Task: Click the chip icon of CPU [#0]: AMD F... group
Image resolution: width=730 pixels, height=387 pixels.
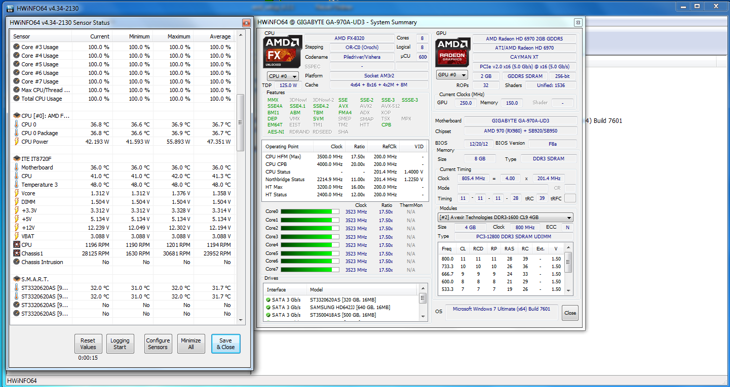Action: tap(16, 116)
